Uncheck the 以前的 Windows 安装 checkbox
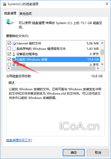Viewport: 111px width, 159px height. pyautogui.click(x=9, y=59)
